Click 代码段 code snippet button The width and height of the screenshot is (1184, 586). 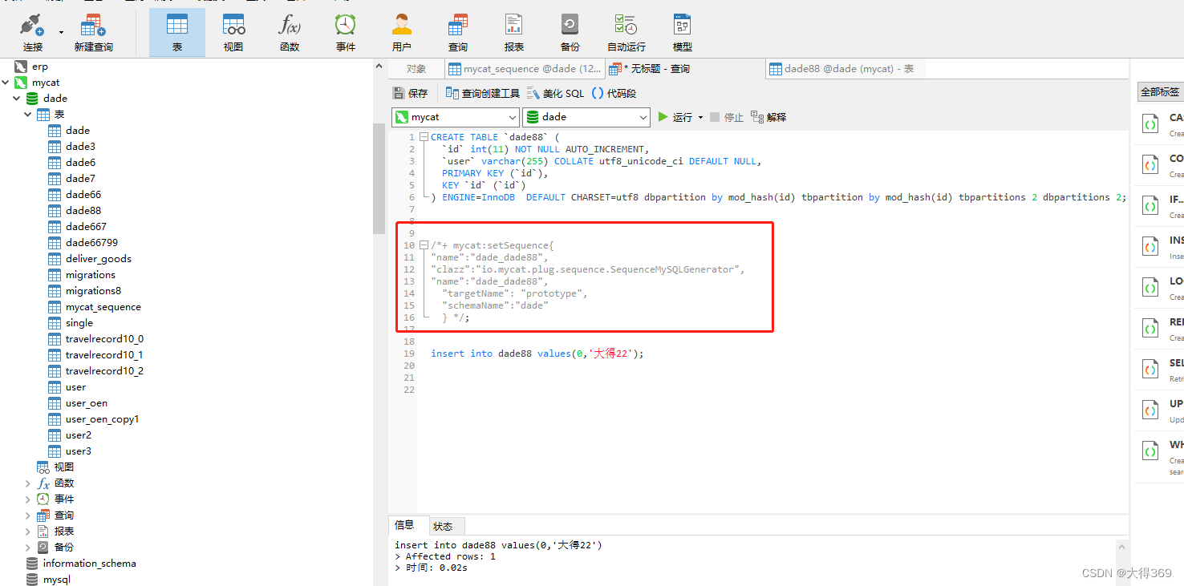[614, 93]
